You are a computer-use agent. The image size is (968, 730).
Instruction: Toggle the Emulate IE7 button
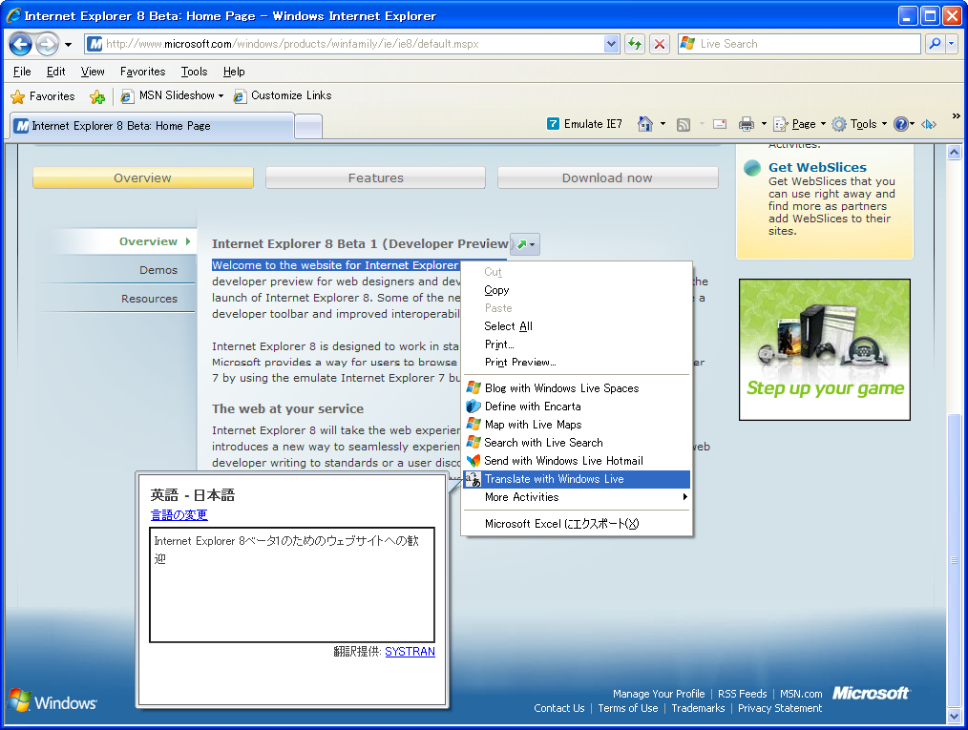[584, 124]
